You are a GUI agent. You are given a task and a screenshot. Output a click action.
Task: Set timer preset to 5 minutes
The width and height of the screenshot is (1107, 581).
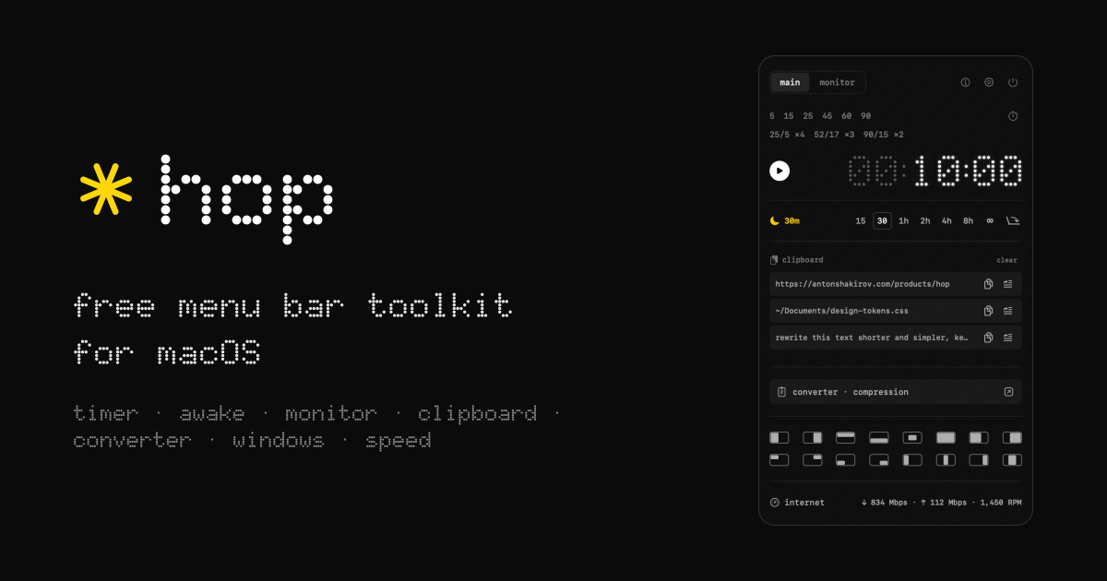tap(772, 116)
